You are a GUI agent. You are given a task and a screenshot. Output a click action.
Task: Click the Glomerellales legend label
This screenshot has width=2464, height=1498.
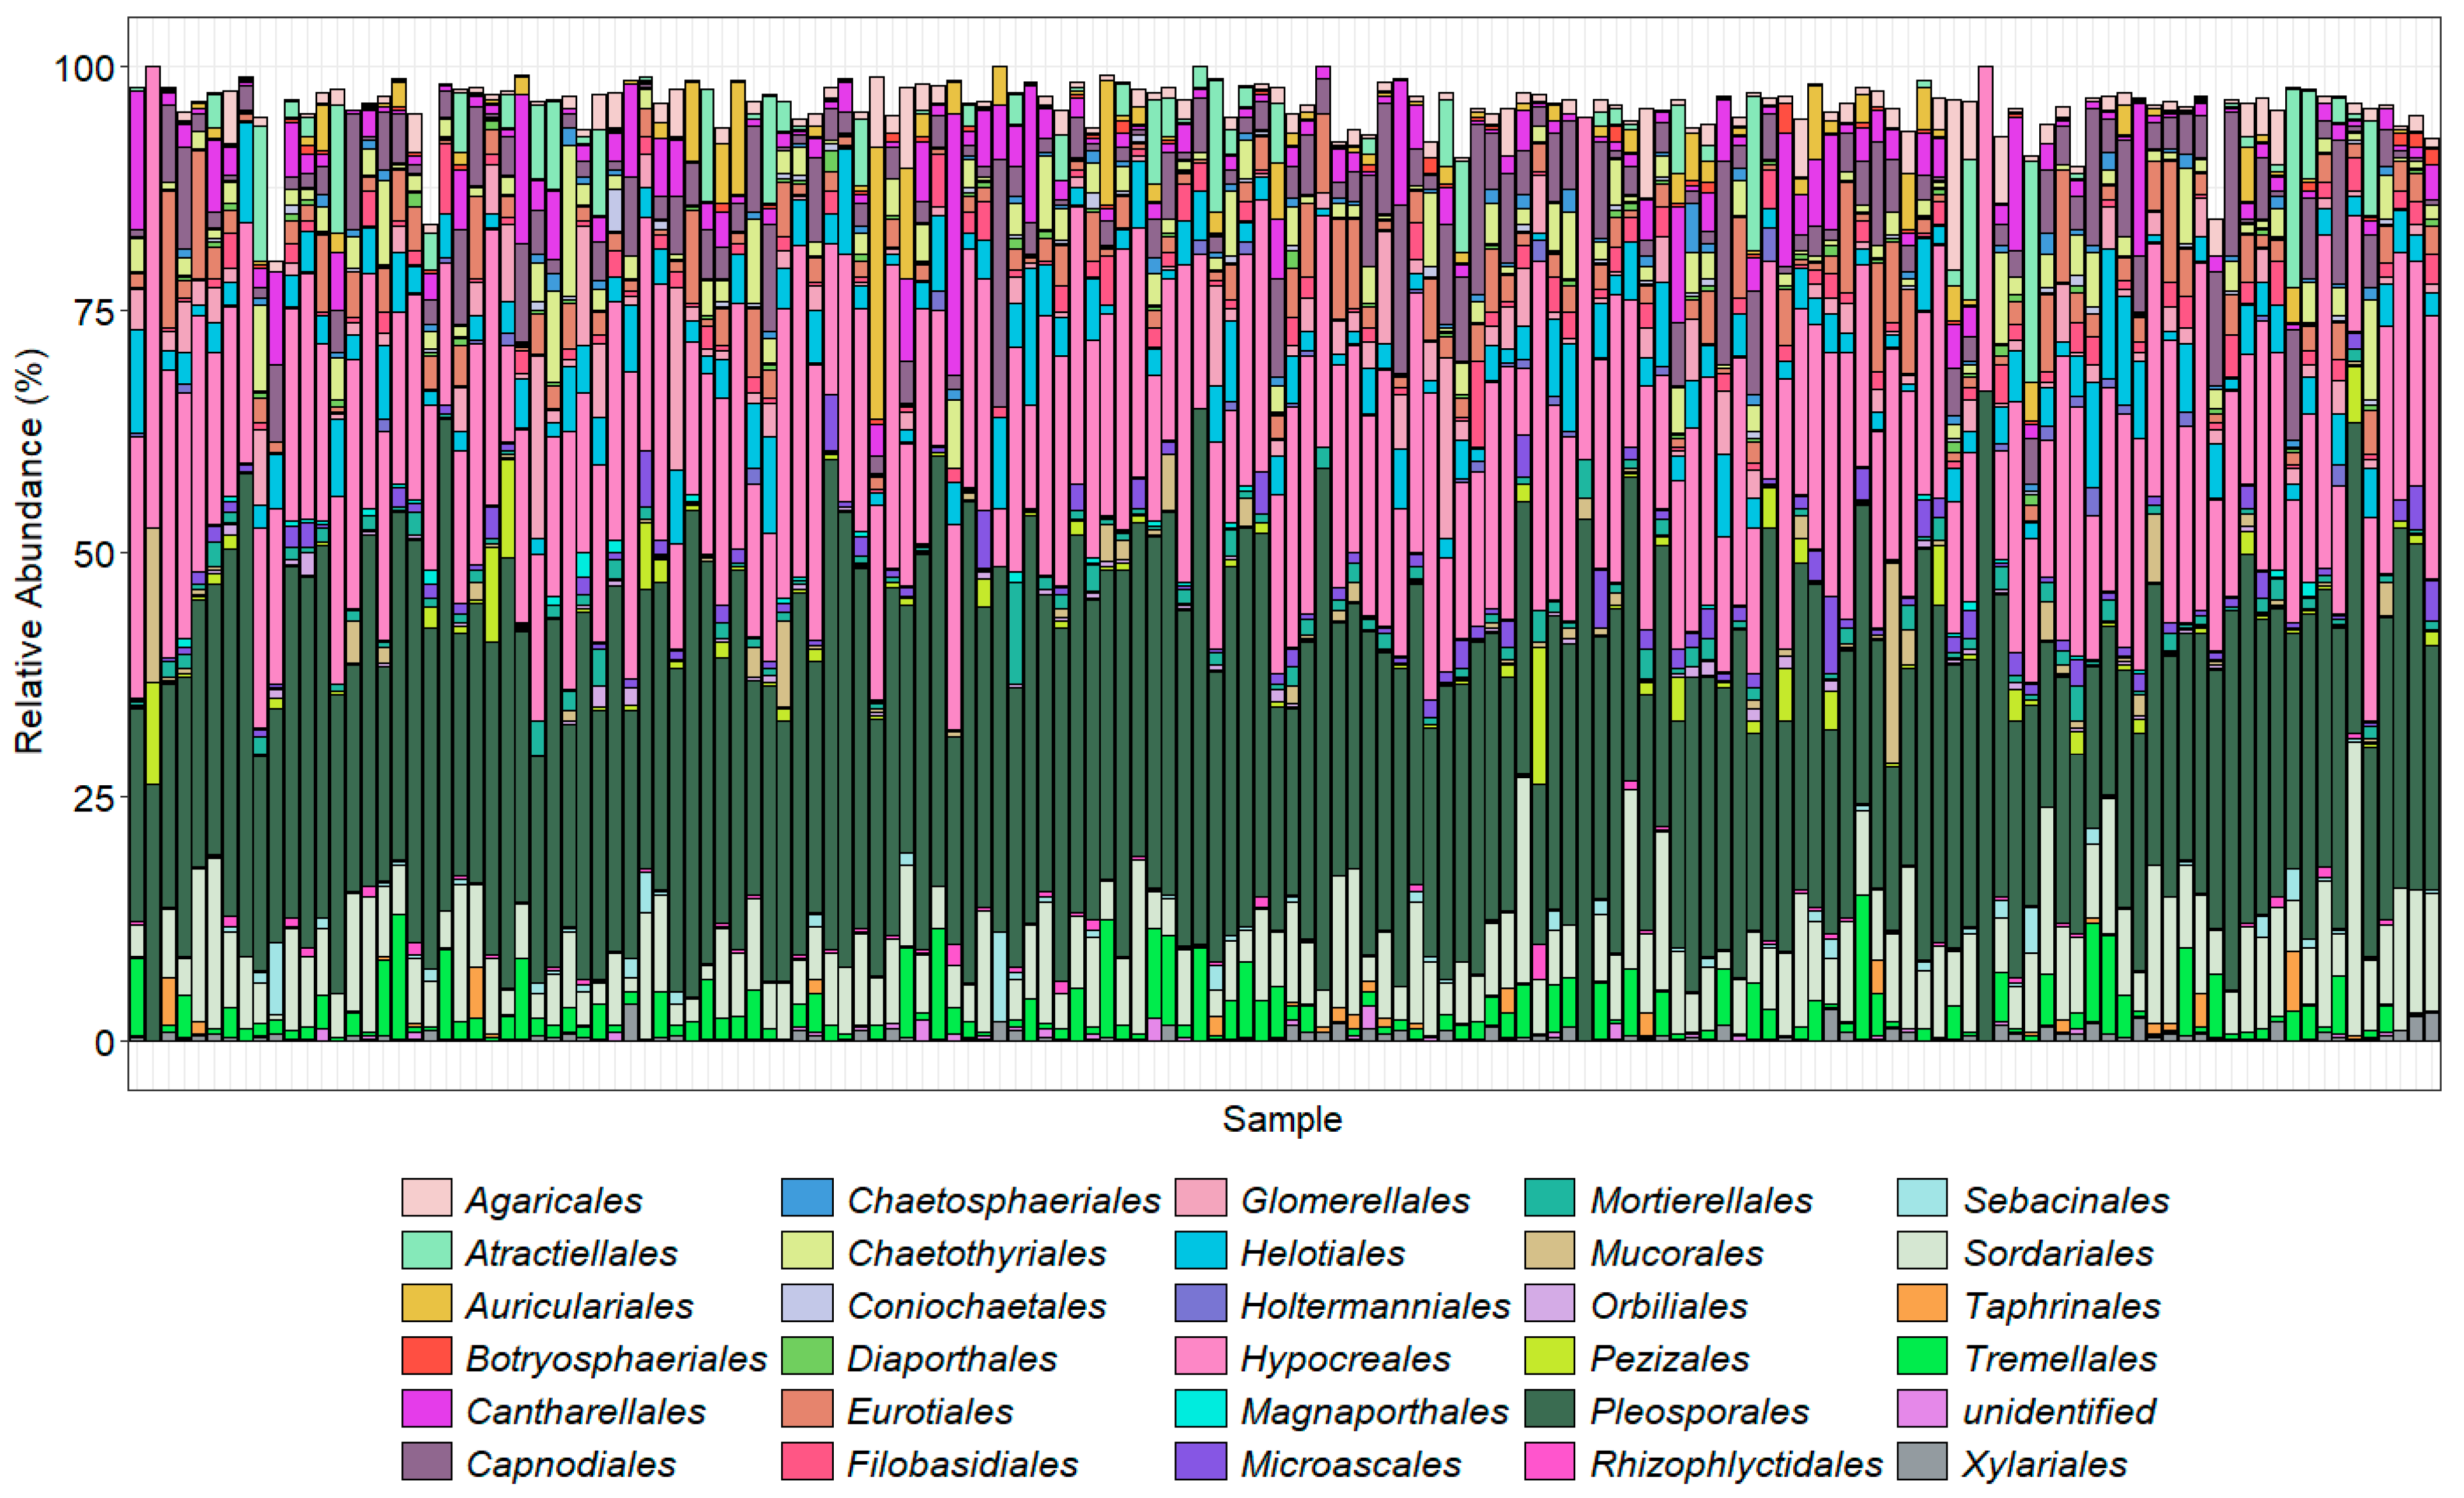[1355, 1199]
